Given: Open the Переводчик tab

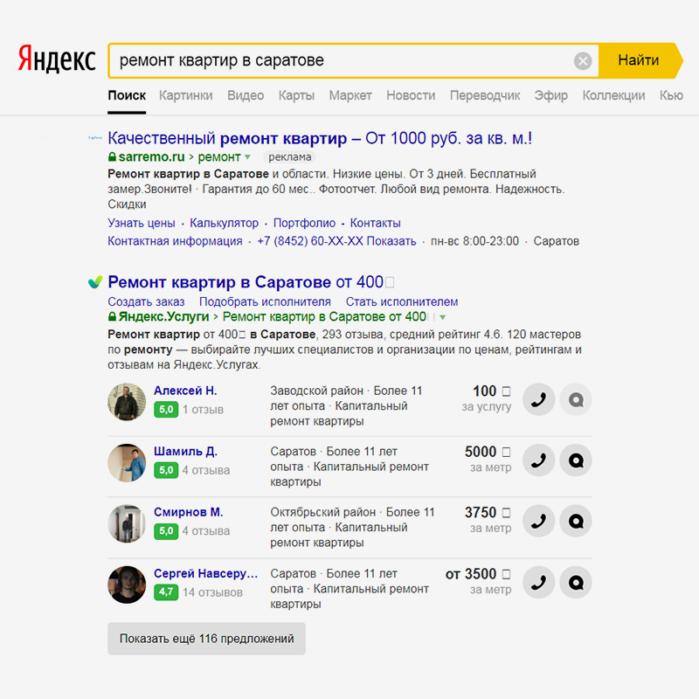Looking at the screenshot, I should pyautogui.click(x=485, y=95).
